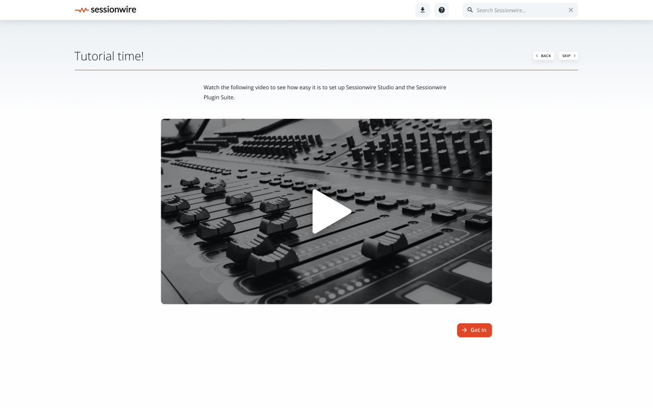Click empty header bar area beside logo

coord(275,10)
